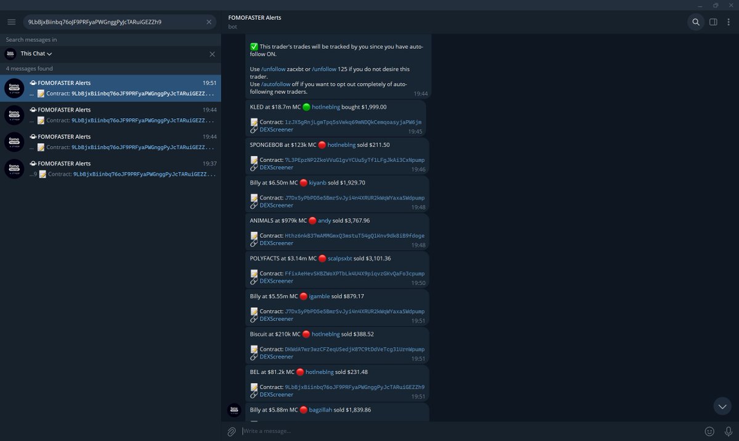The height and width of the screenshot is (441, 739).
Task: Click the FOMOFASTER Alerts avatar in results
Action: tap(14, 89)
